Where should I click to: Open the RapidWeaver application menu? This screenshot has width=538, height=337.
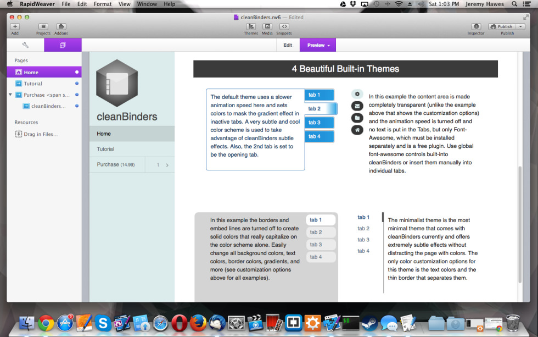[37, 4]
